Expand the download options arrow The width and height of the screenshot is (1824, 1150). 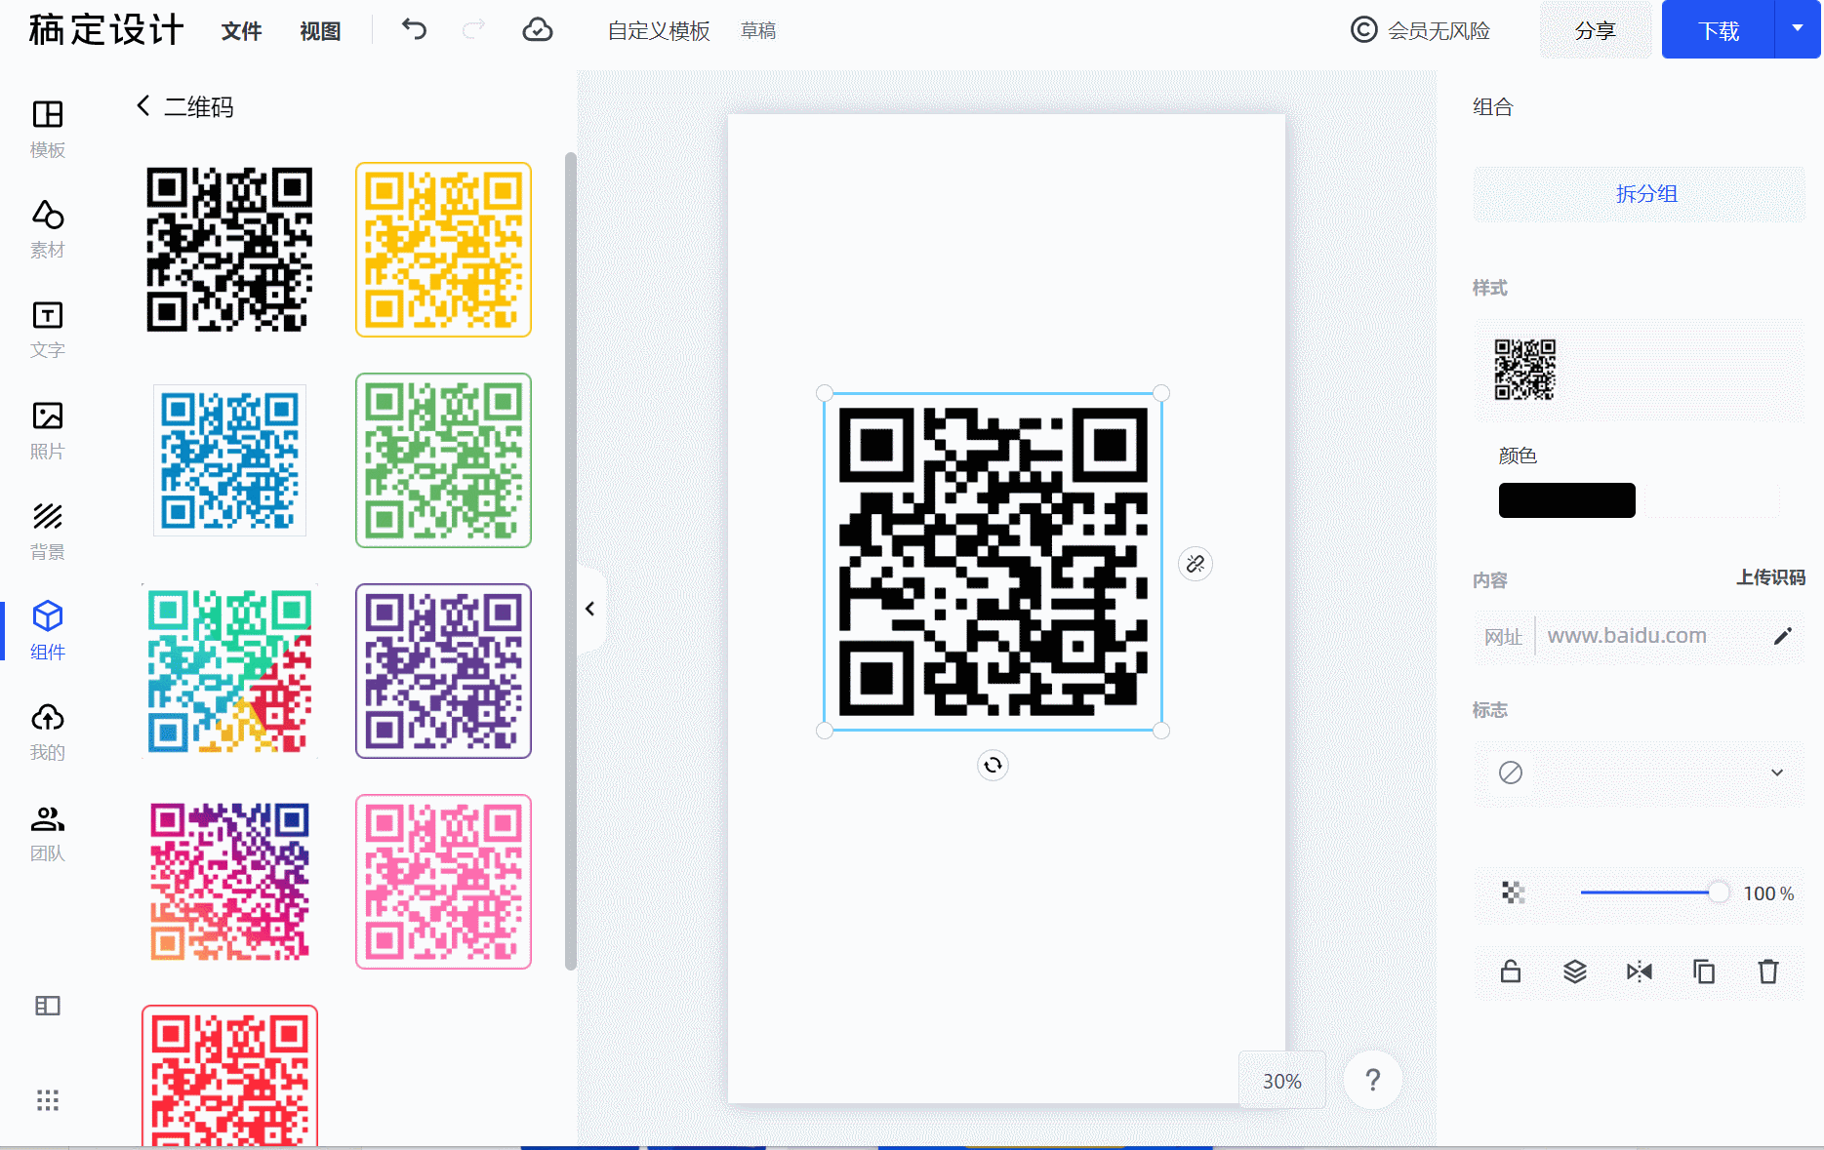click(1797, 29)
